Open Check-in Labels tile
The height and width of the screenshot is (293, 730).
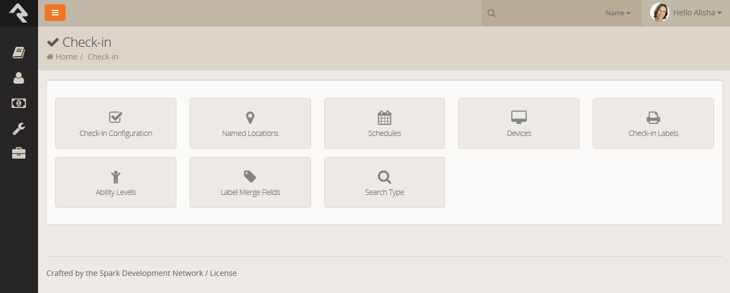coord(653,123)
